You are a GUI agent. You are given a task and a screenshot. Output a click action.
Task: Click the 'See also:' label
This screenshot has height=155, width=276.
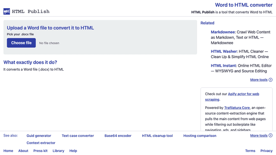[10, 136]
